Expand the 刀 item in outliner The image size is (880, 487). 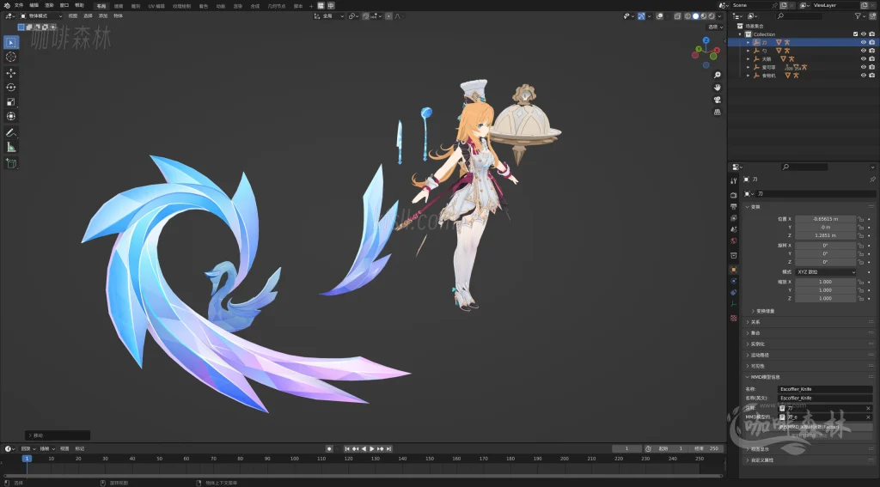(x=749, y=43)
